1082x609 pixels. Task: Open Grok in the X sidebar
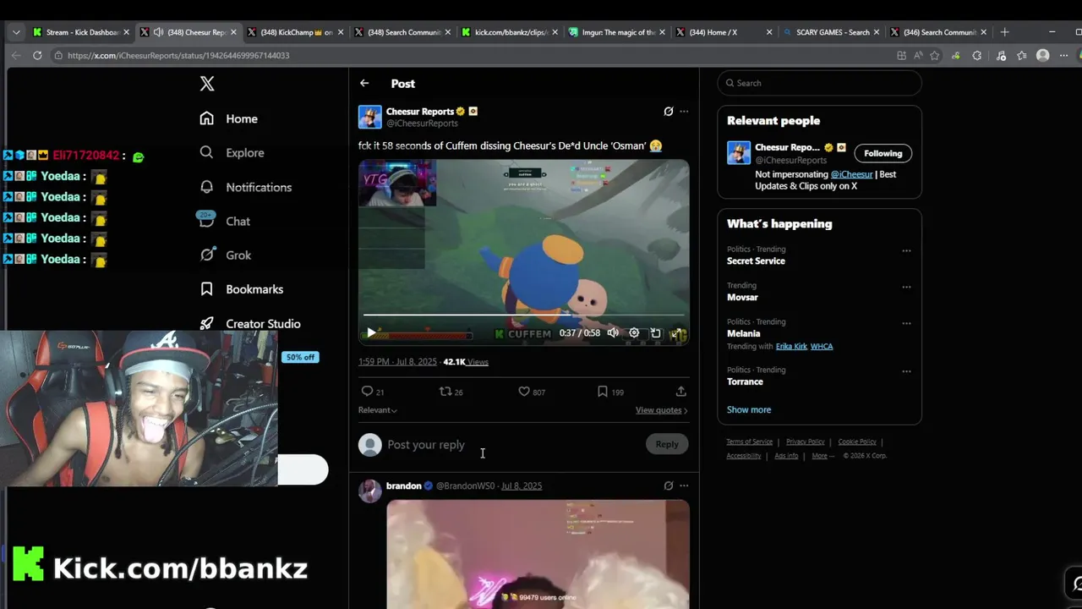coord(225,255)
